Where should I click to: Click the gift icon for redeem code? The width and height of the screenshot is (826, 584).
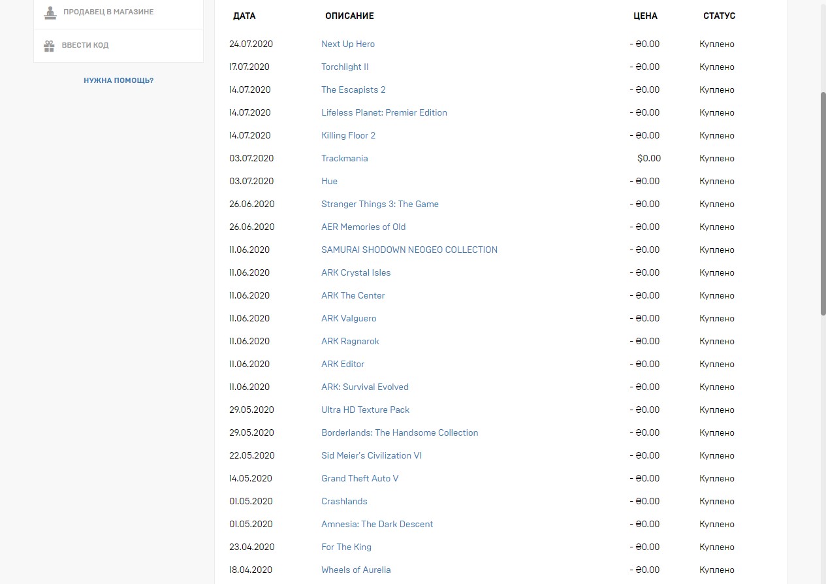[x=49, y=46]
